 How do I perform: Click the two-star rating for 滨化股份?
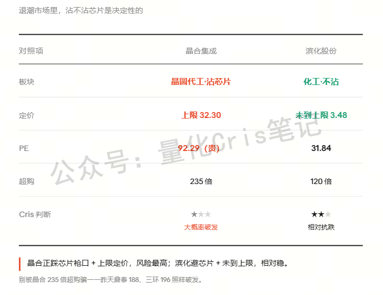(321, 214)
